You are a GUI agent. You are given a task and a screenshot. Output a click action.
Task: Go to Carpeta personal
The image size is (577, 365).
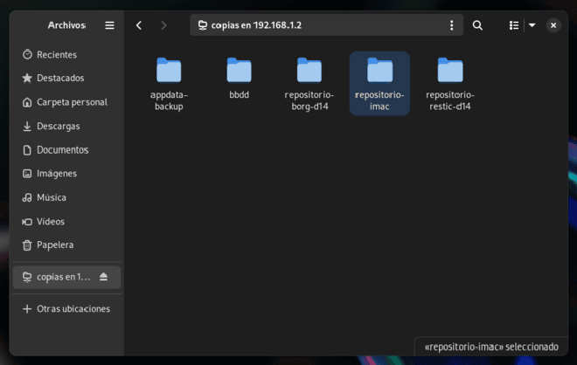(66, 102)
